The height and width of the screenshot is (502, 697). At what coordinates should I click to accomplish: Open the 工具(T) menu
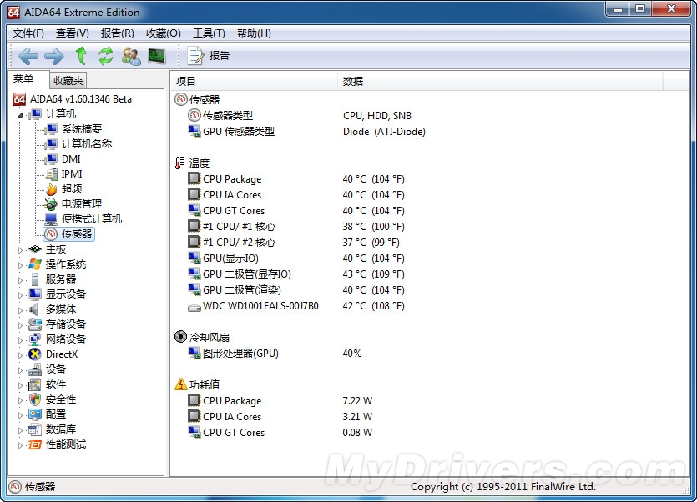(x=209, y=33)
